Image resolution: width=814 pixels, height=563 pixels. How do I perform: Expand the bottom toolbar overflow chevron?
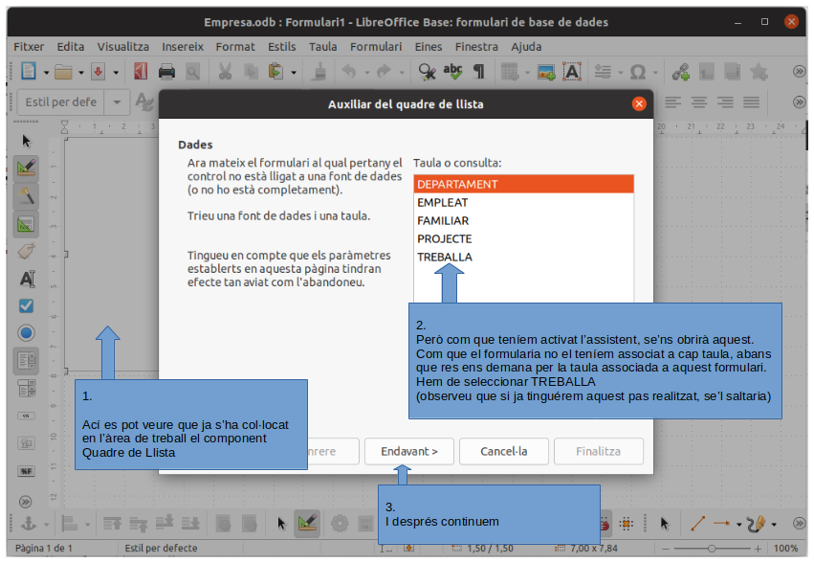(x=799, y=524)
